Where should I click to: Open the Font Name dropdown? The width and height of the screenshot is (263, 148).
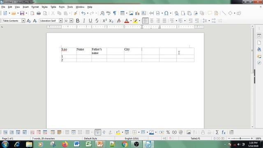click(61, 21)
